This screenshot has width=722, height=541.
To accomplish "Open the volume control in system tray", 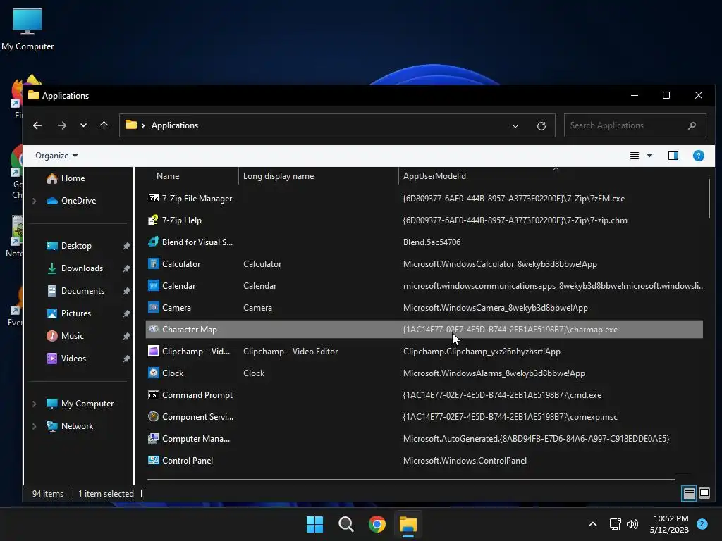I will tap(632, 524).
